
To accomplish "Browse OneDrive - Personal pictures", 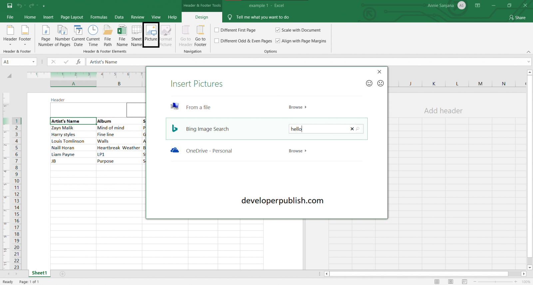I will pyautogui.click(x=297, y=151).
